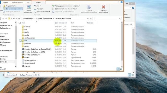The image size is (167, 93).
Task: Open 'Загрузки' in the navigation pane
Action: [3, 22]
